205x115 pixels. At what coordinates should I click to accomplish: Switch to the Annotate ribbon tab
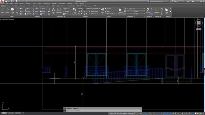15,6
